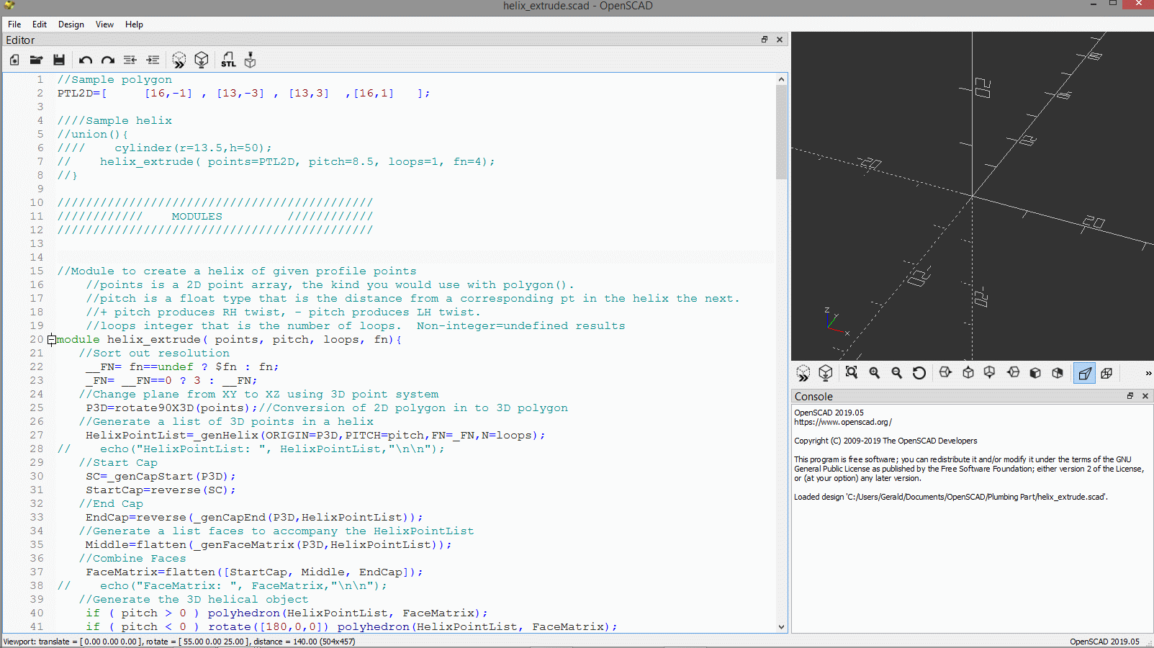This screenshot has height=648, width=1154.
Task: Click the Preview icon below the 3D viewport
Action: point(803,373)
